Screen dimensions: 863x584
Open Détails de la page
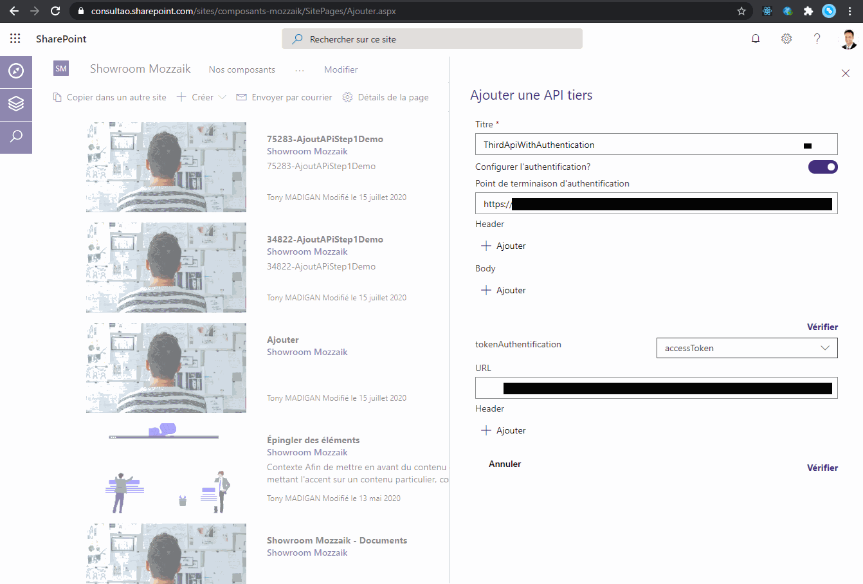click(x=385, y=97)
